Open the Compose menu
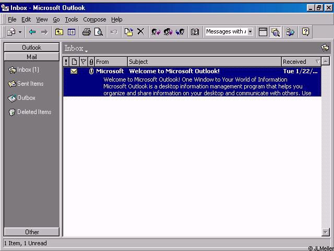334x251 pixels. pyautogui.click(x=94, y=19)
